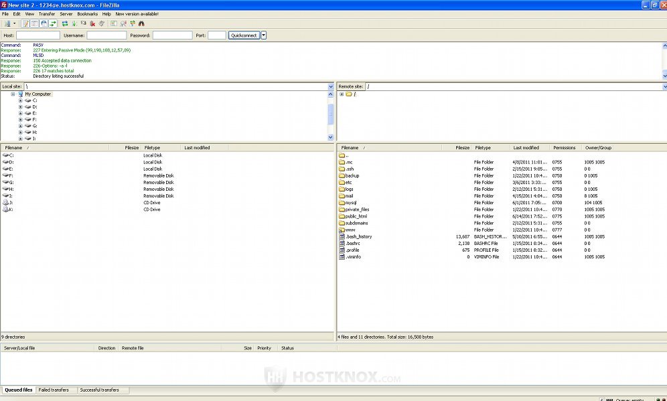Select the parent directory '..' folder icon
The width and height of the screenshot is (667, 401).
342,155
